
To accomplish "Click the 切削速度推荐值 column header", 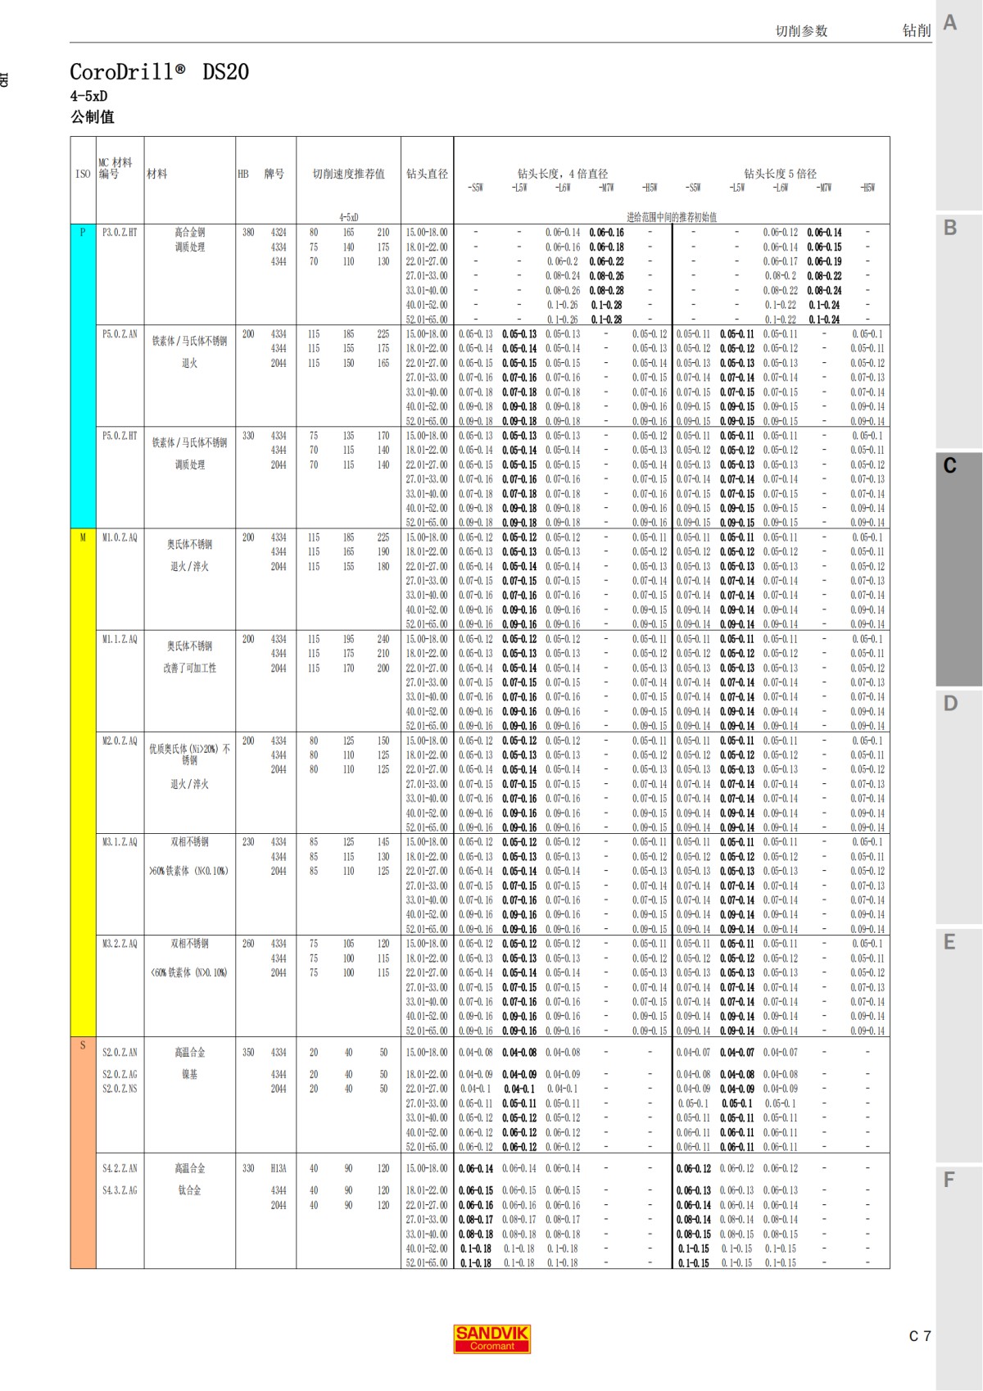I will (x=349, y=174).
